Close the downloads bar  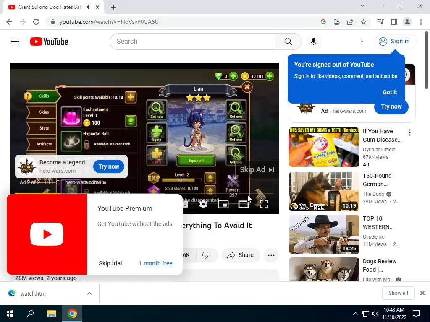tap(422, 293)
